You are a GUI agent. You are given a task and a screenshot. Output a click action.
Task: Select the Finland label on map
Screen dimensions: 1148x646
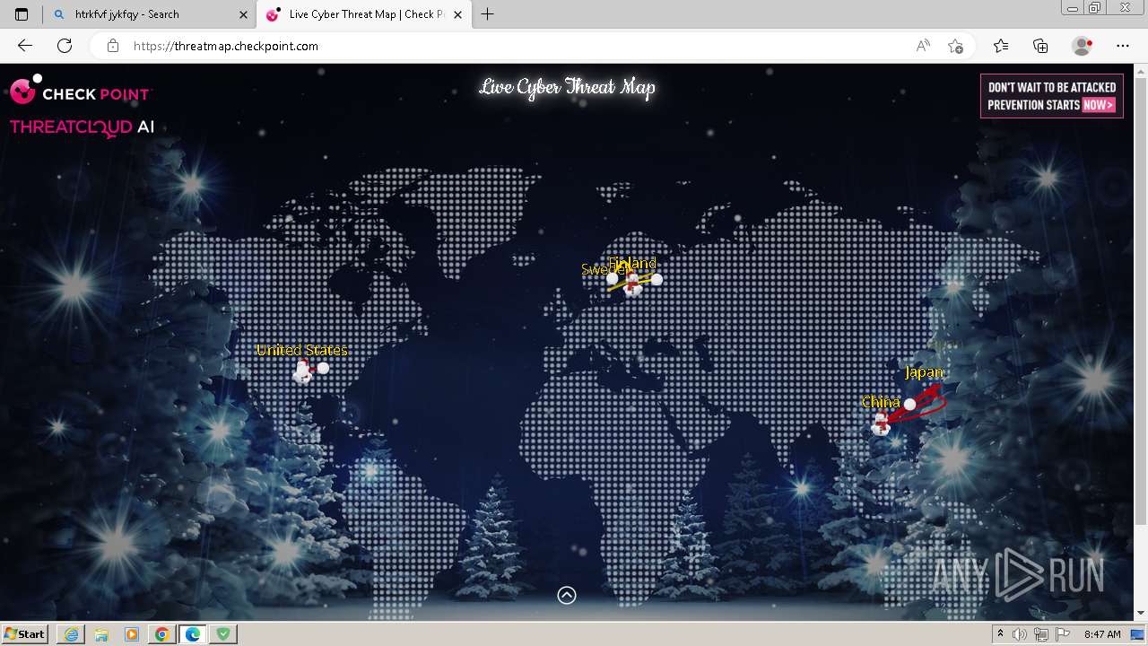click(x=633, y=262)
